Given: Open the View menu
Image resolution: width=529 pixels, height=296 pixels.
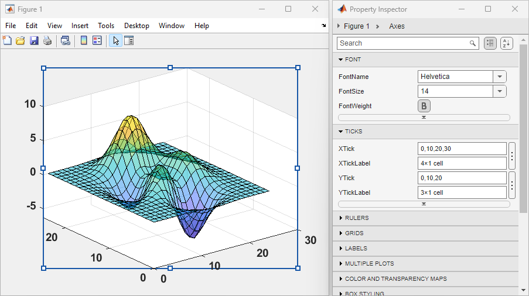Looking at the screenshot, I should click(54, 26).
